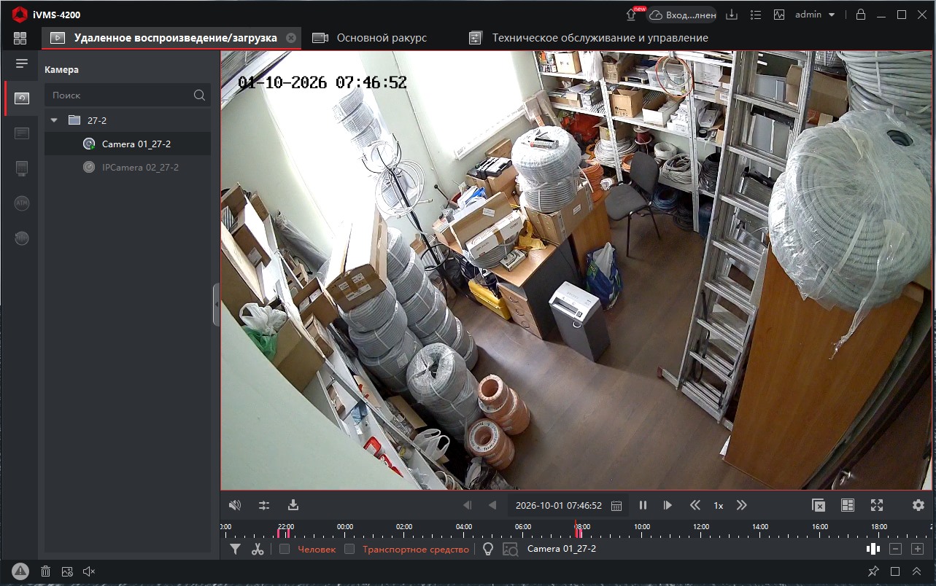
Task: Step back one frame
Action: coord(468,505)
